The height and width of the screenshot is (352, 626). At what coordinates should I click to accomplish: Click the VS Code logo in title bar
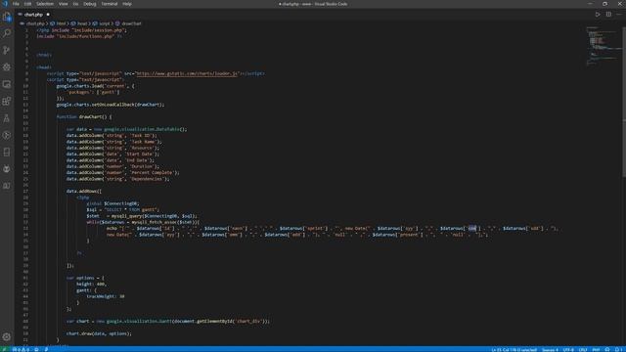coord(5,4)
